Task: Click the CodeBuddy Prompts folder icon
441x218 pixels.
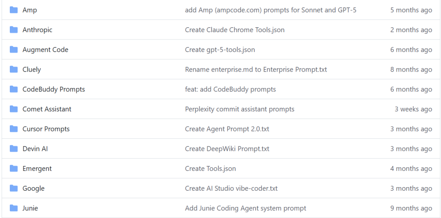Action: 14,89
